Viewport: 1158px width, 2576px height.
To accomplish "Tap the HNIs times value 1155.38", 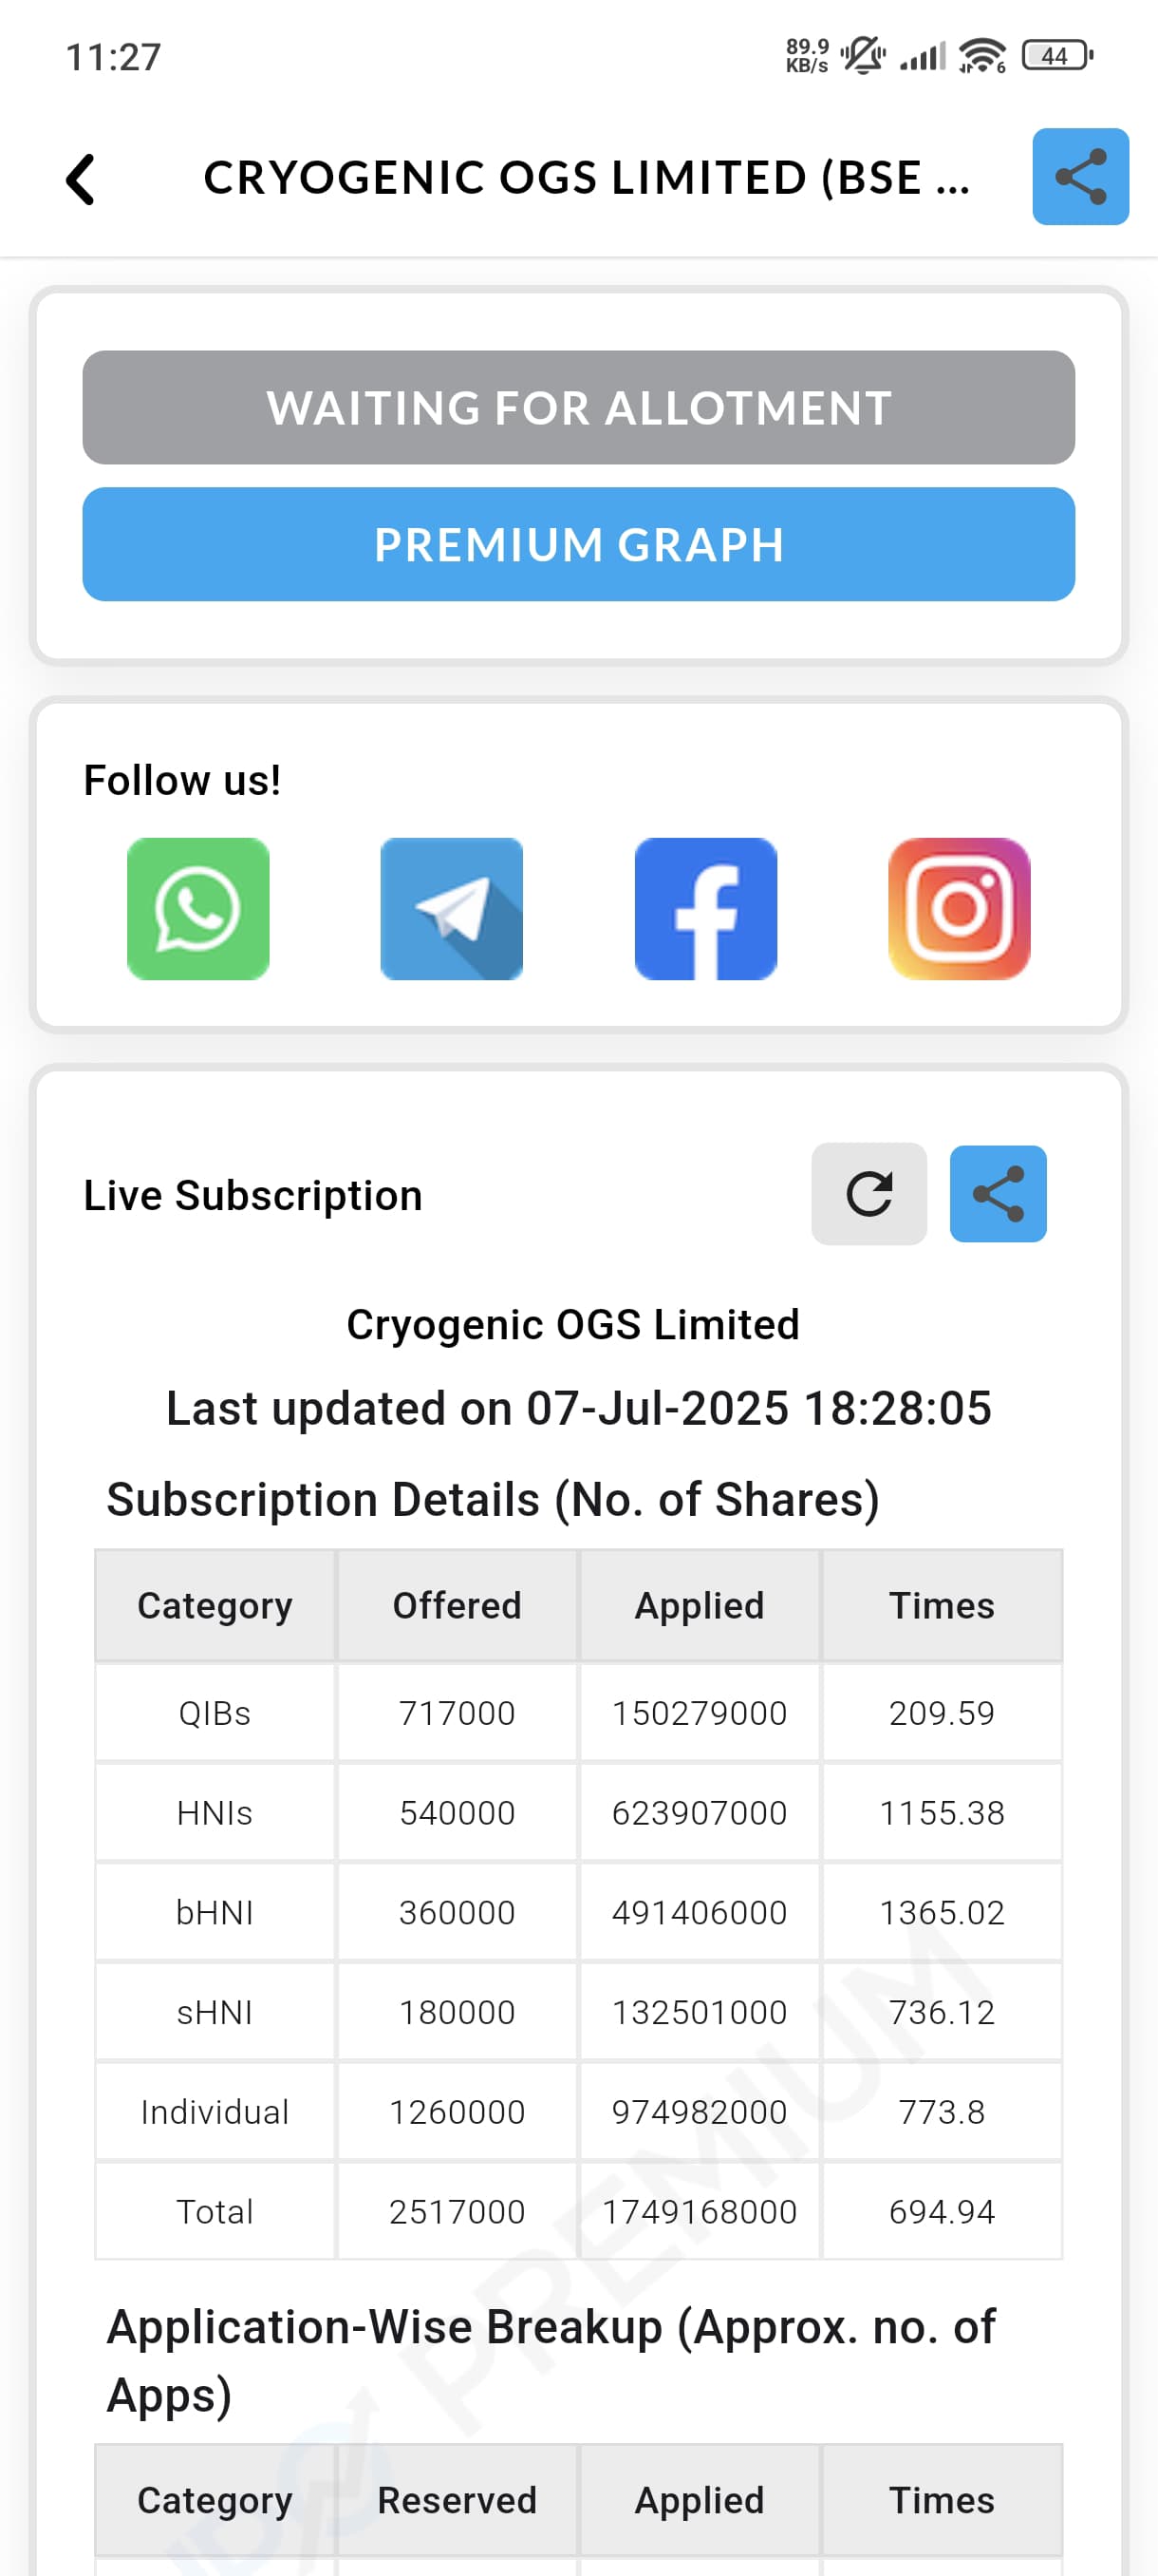I will (942, 1813).
